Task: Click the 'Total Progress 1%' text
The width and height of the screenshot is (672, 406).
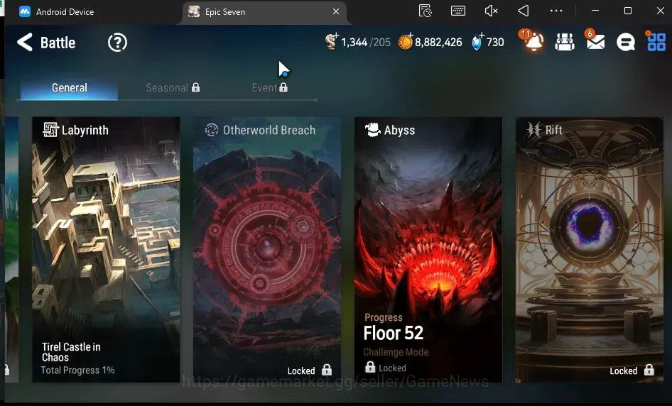Action: 77,371
